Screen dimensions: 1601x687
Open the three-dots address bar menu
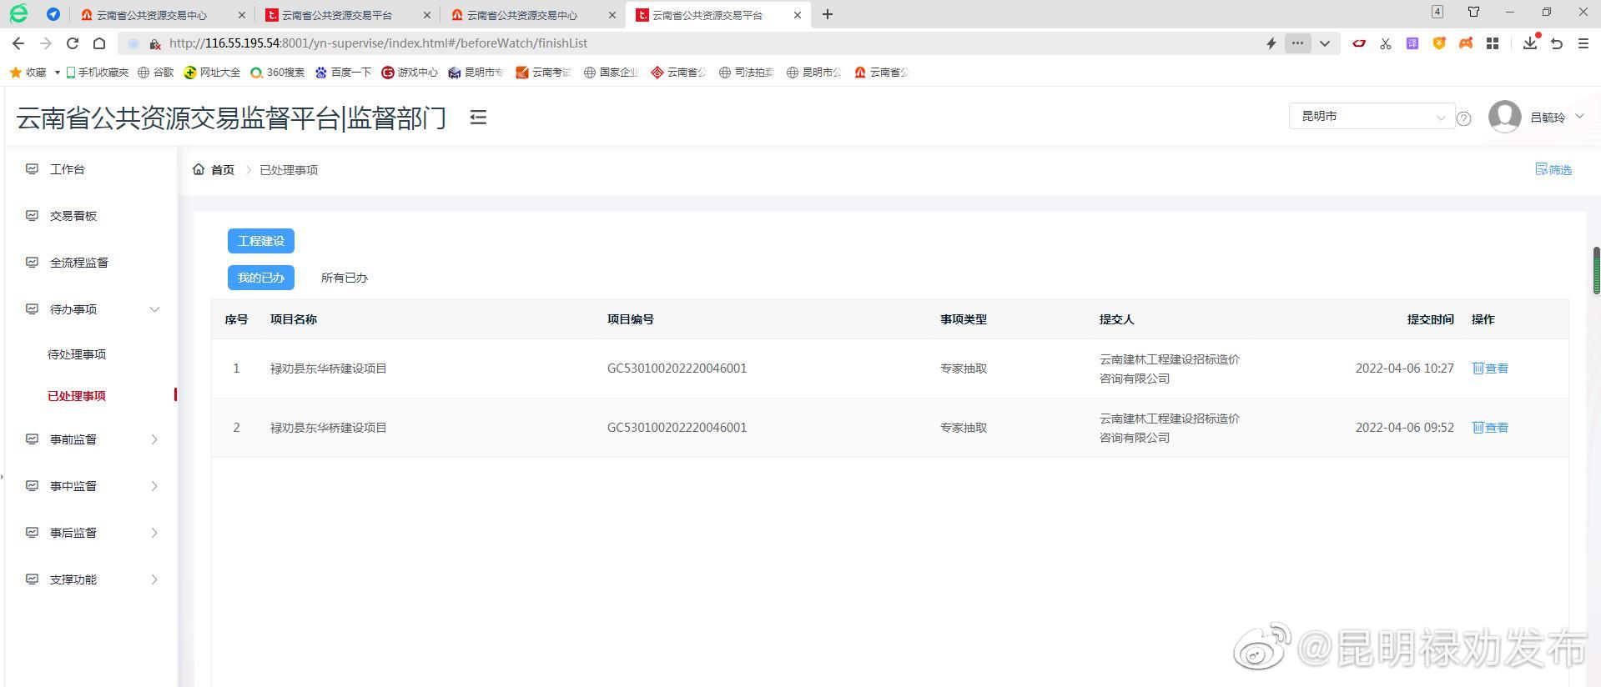coord(1297,43)
